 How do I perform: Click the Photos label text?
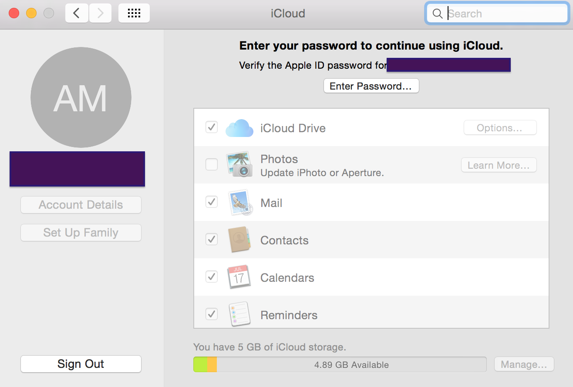(279, 159)
